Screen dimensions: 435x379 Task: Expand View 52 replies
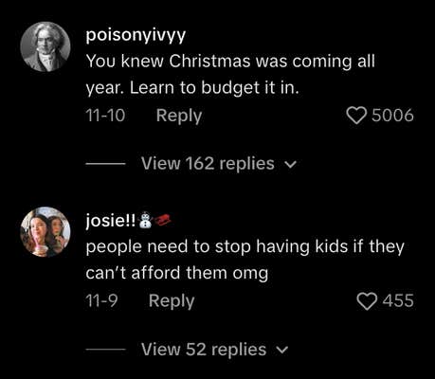coord(204,350)
